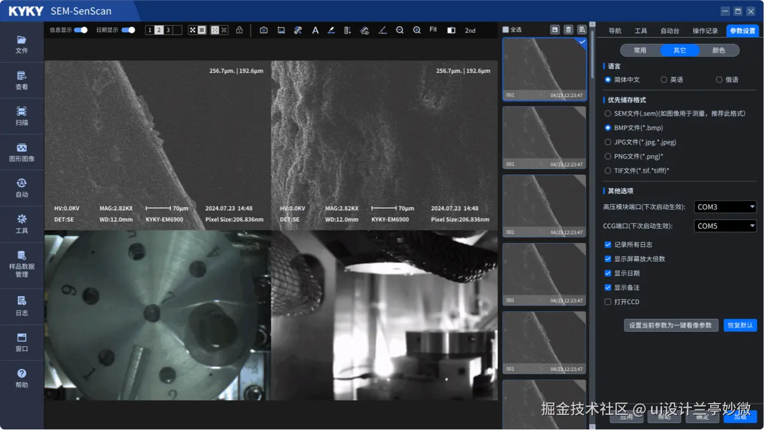Select the 简体中文 language radio button
764x430 pixels.
608,80
